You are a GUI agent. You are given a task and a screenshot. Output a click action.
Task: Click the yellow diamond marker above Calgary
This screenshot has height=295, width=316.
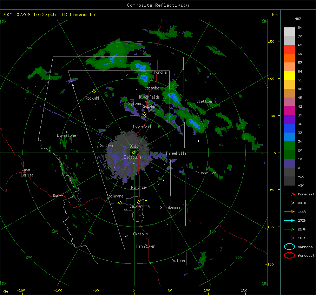(139, 202)
